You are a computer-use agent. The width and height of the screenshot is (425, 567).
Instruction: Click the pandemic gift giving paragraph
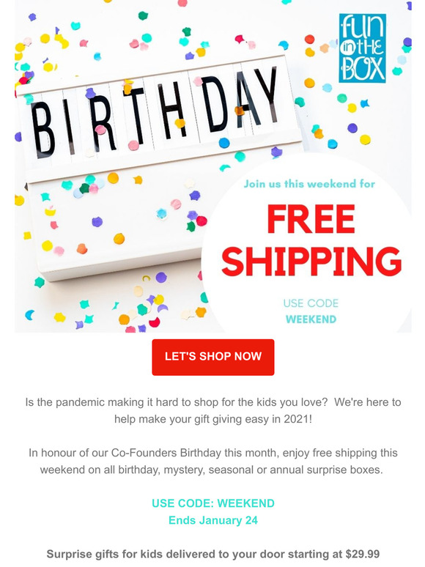[x=213, y=410]
